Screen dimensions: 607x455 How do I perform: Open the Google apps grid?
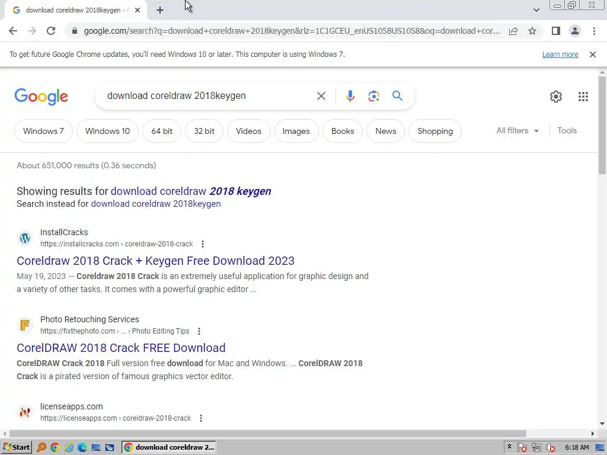click(583, 97)
